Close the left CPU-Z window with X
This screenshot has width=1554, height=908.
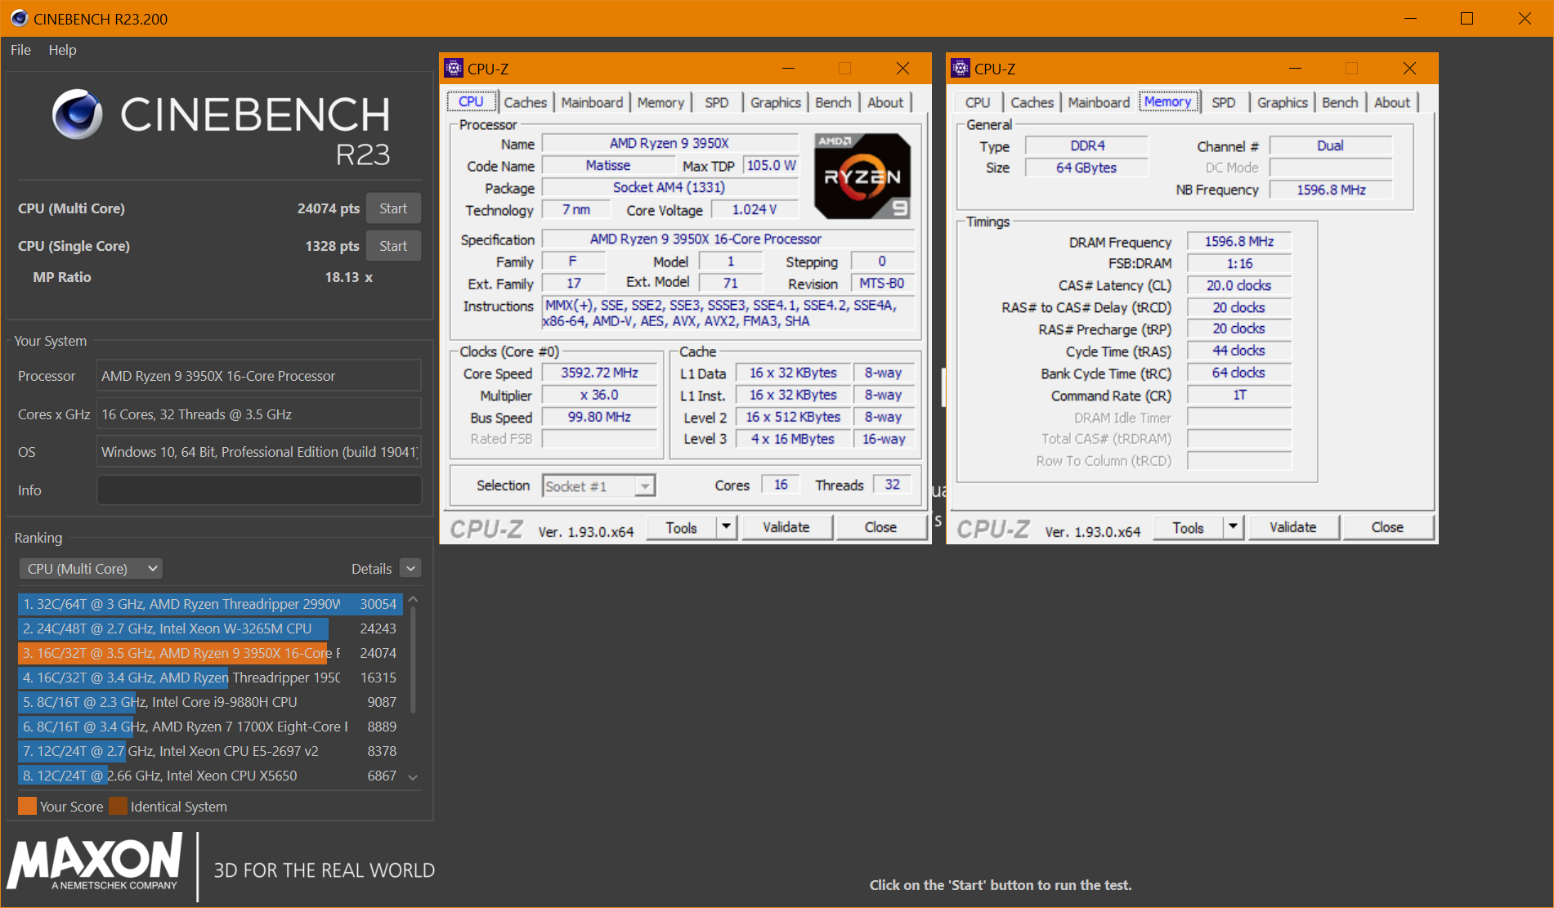coord(902,69)
